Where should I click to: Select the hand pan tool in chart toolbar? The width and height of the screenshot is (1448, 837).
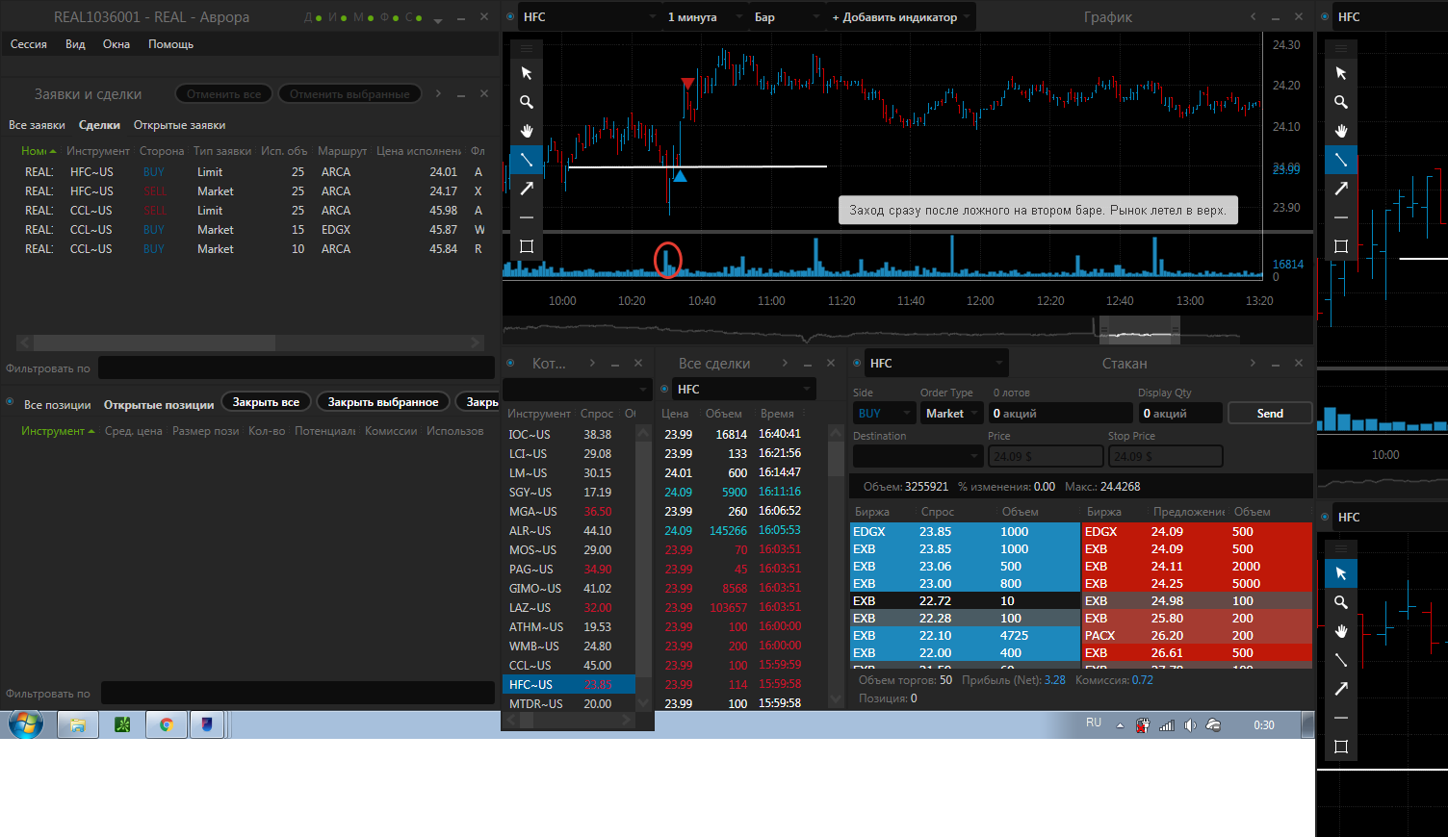click(526, 131)
